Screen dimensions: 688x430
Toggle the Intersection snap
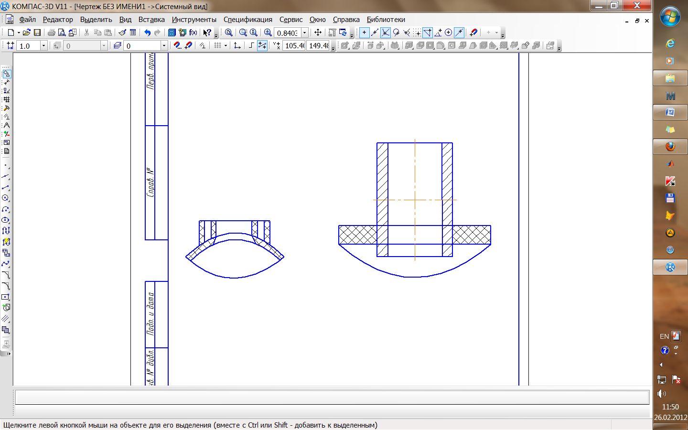click(385, 32)
